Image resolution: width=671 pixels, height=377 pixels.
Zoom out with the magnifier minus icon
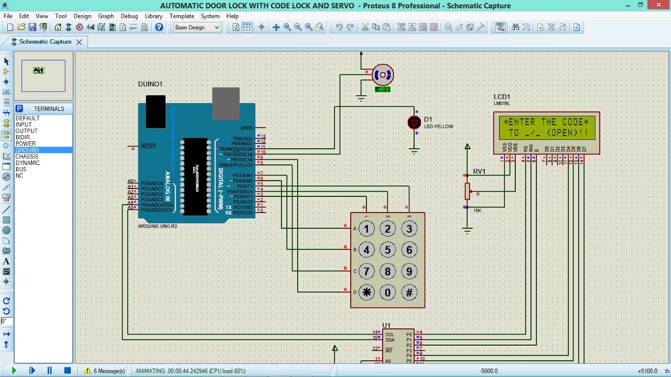click(x=298, y=27)
